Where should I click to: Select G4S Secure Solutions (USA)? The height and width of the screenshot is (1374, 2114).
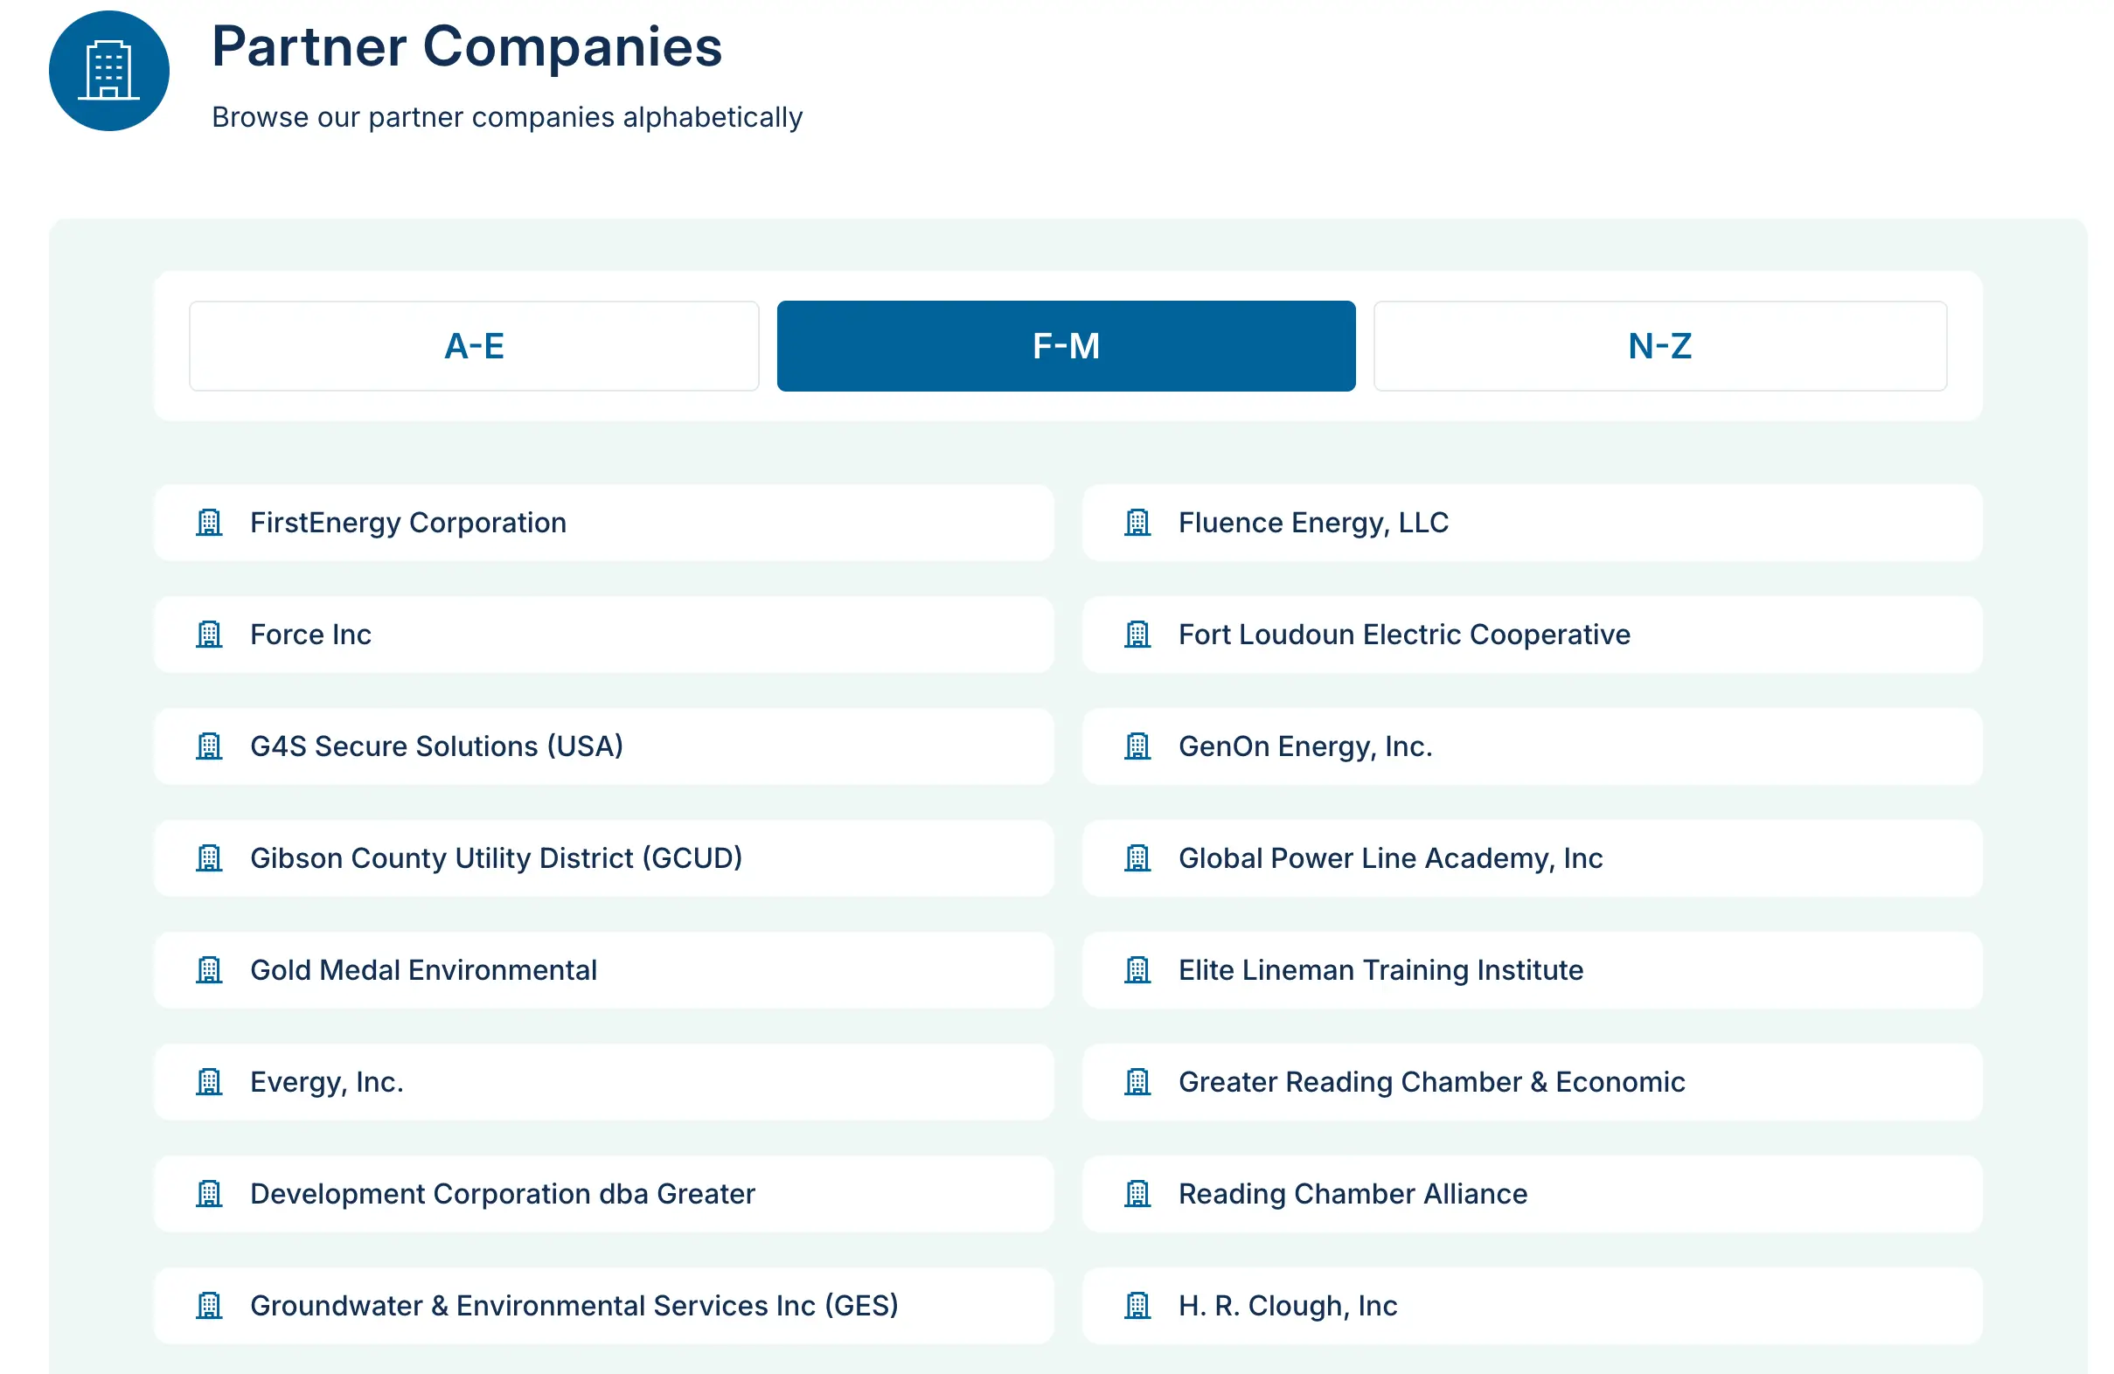[436, 746]
